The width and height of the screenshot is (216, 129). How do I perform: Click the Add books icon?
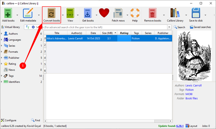coord(8,13)
